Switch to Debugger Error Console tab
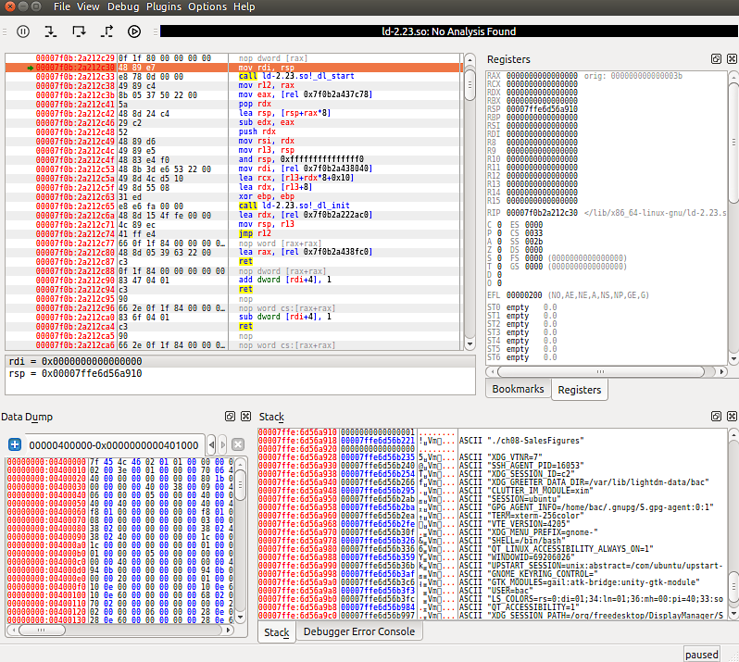Screen dimensions: 739x662 [x=359, y=631]
